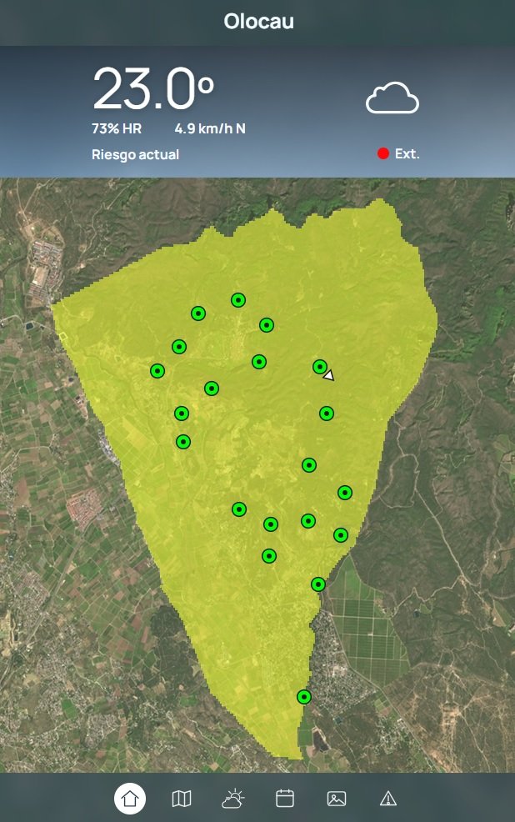The height and width of the screenshot is (822, 515).
Task: Open the Home tab in bottom bar
Action: [x=130, y=799]
